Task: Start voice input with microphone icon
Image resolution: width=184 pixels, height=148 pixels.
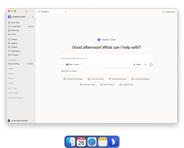Action: point(145,65)
